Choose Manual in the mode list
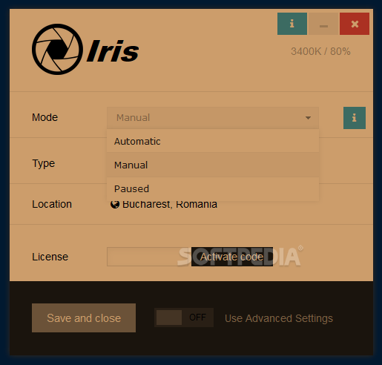 click(x=213, y=165)
